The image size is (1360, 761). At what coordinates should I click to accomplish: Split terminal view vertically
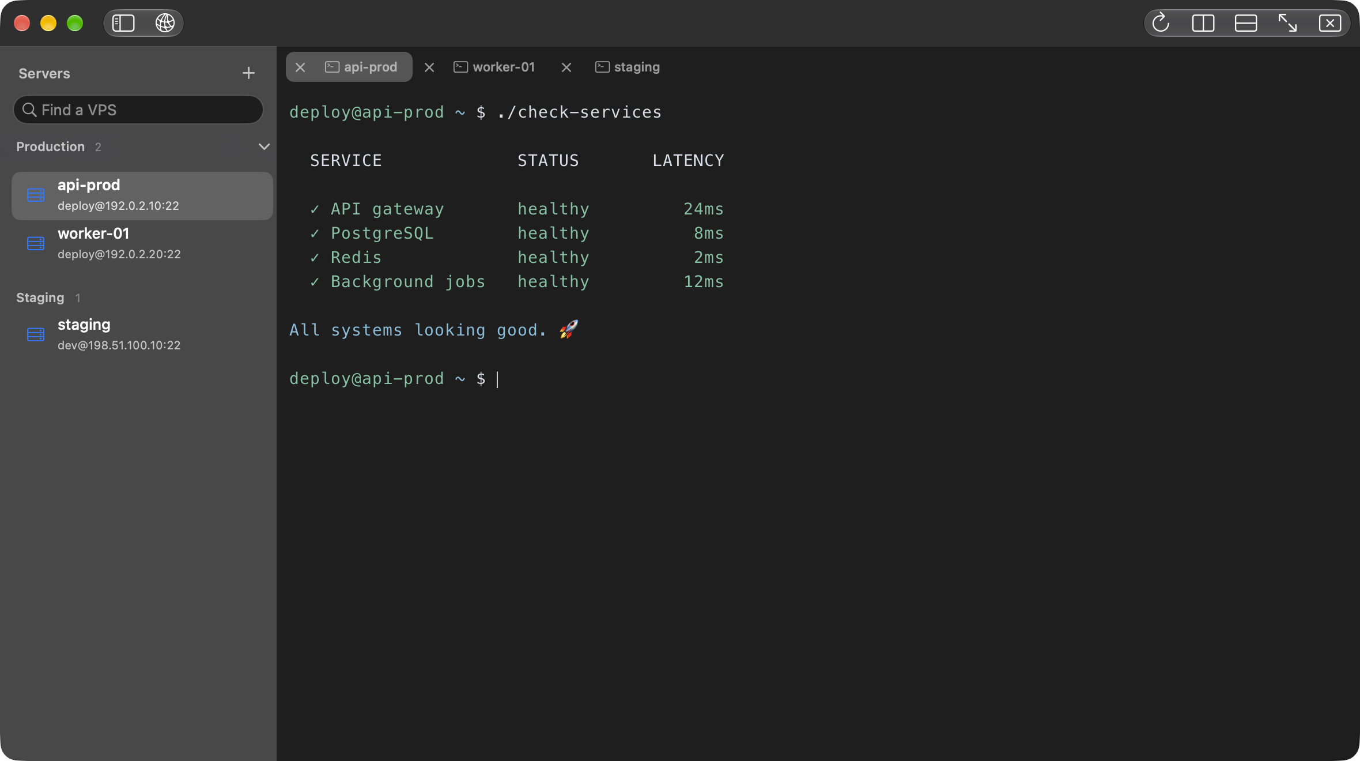click(x=1203, y=23)
